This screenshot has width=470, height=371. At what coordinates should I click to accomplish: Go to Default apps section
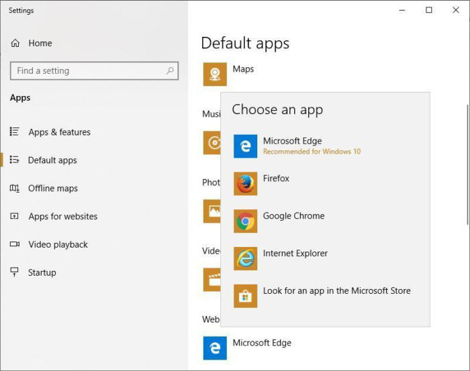tap(52, 160)
